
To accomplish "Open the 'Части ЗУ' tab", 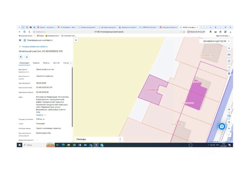I will pyautogui.click(x=56, y=63).
